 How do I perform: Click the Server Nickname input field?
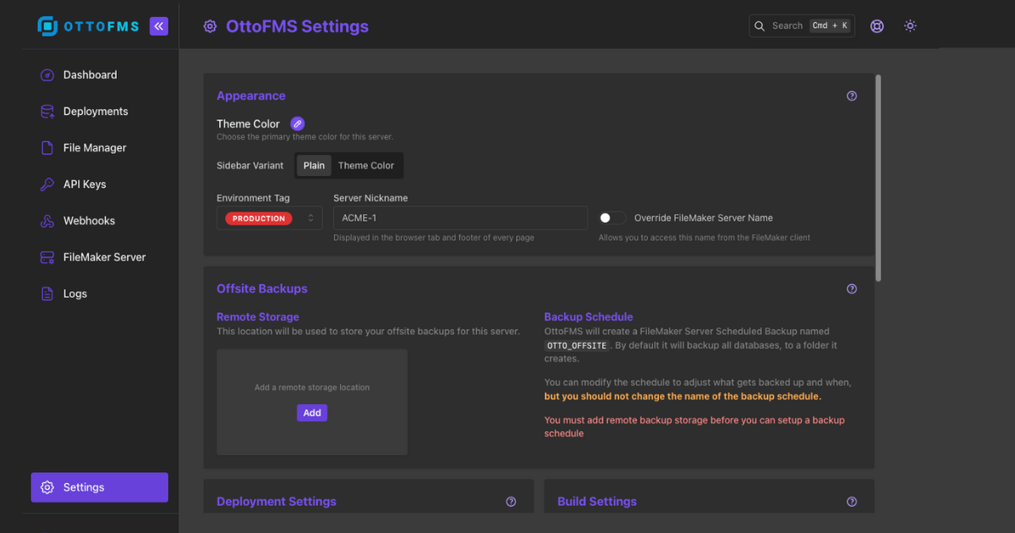[460, 218]
